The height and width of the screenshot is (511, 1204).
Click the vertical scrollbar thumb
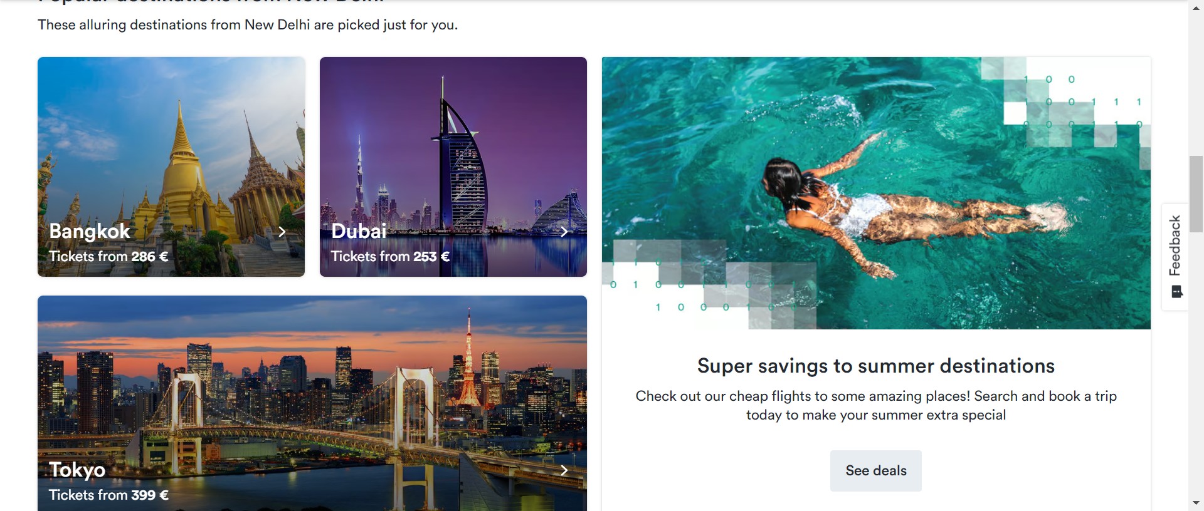[1196, 194]
